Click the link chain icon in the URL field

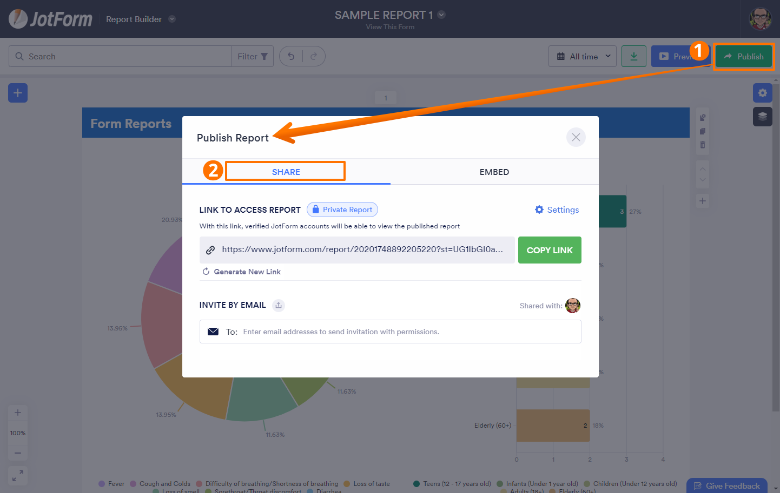click(x=210, y=250)
